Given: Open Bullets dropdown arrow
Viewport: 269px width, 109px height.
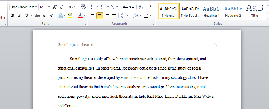Looking at the screenshot, I should pyautogui.click(x=98, y=7).
